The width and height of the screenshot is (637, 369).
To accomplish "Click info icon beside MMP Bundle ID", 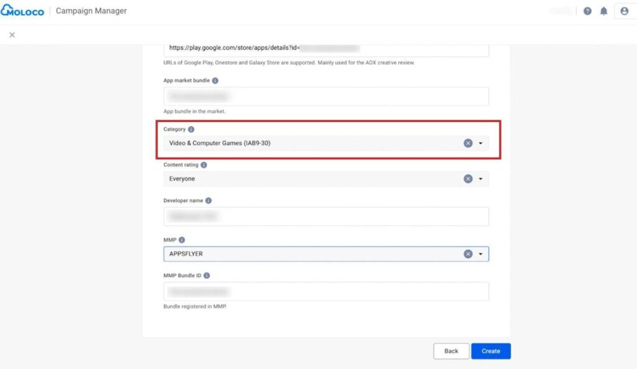I will [x=207, y=276].
